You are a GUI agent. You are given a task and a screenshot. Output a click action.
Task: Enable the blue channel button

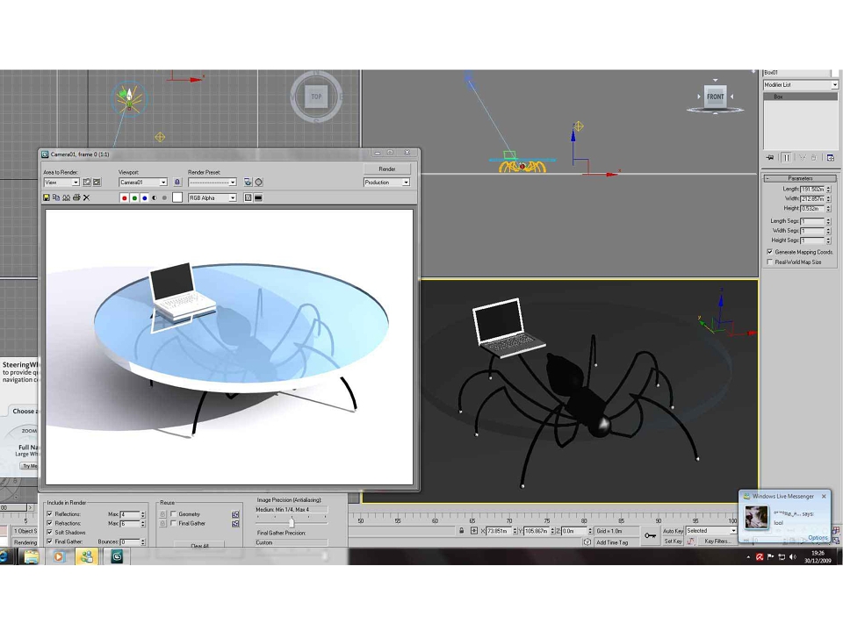[x=144, y=197]
